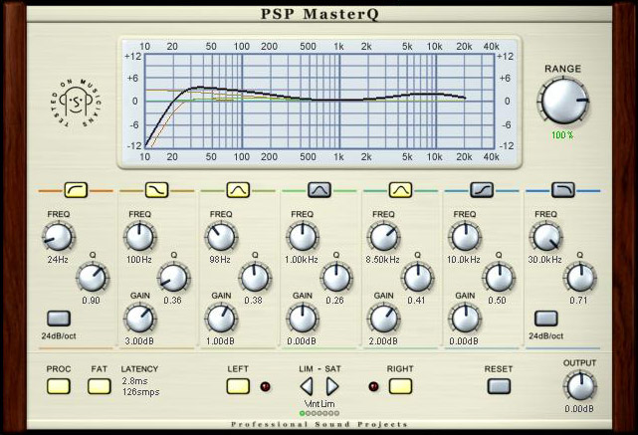Viewport: 638px width, 435px height.
Task: Toggle the LEFT channel button
Action: 238,386
